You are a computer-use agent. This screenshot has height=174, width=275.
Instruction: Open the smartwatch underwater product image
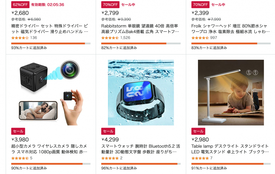tap(141, 93)
